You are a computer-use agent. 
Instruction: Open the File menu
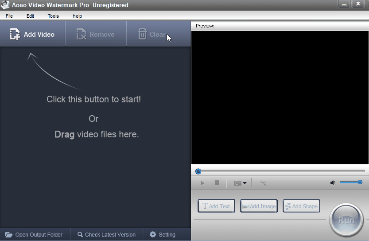coord(9,16)
